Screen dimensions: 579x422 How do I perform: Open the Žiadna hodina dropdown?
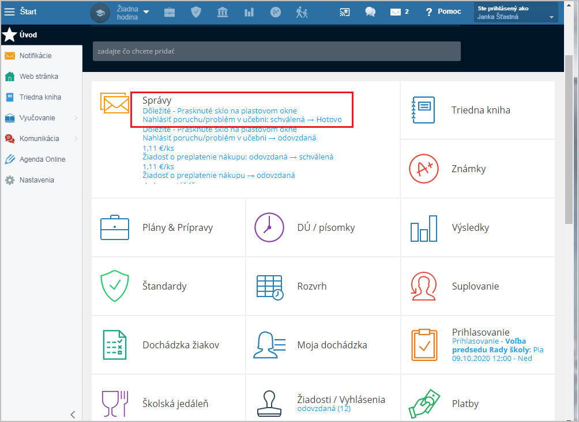coord(132,12)
